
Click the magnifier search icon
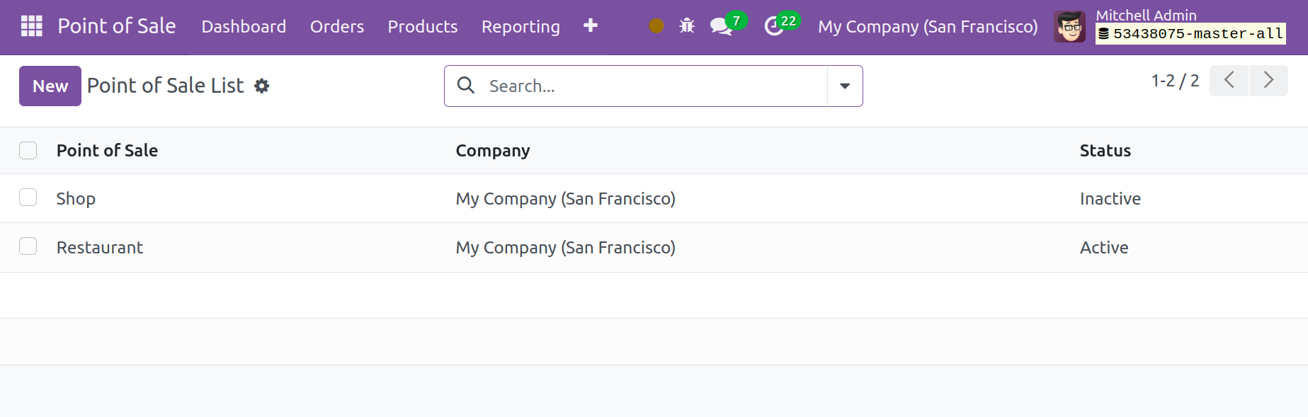point(466,86)
